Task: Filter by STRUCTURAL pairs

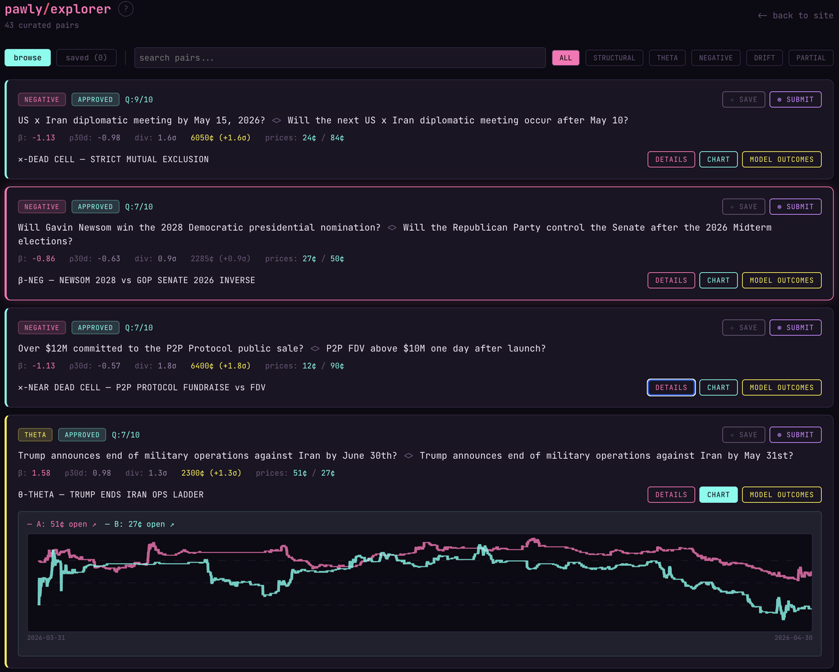Action: tap(614, 58)
